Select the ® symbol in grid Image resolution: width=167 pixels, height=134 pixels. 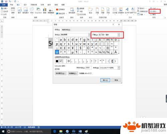click(108, 48)
